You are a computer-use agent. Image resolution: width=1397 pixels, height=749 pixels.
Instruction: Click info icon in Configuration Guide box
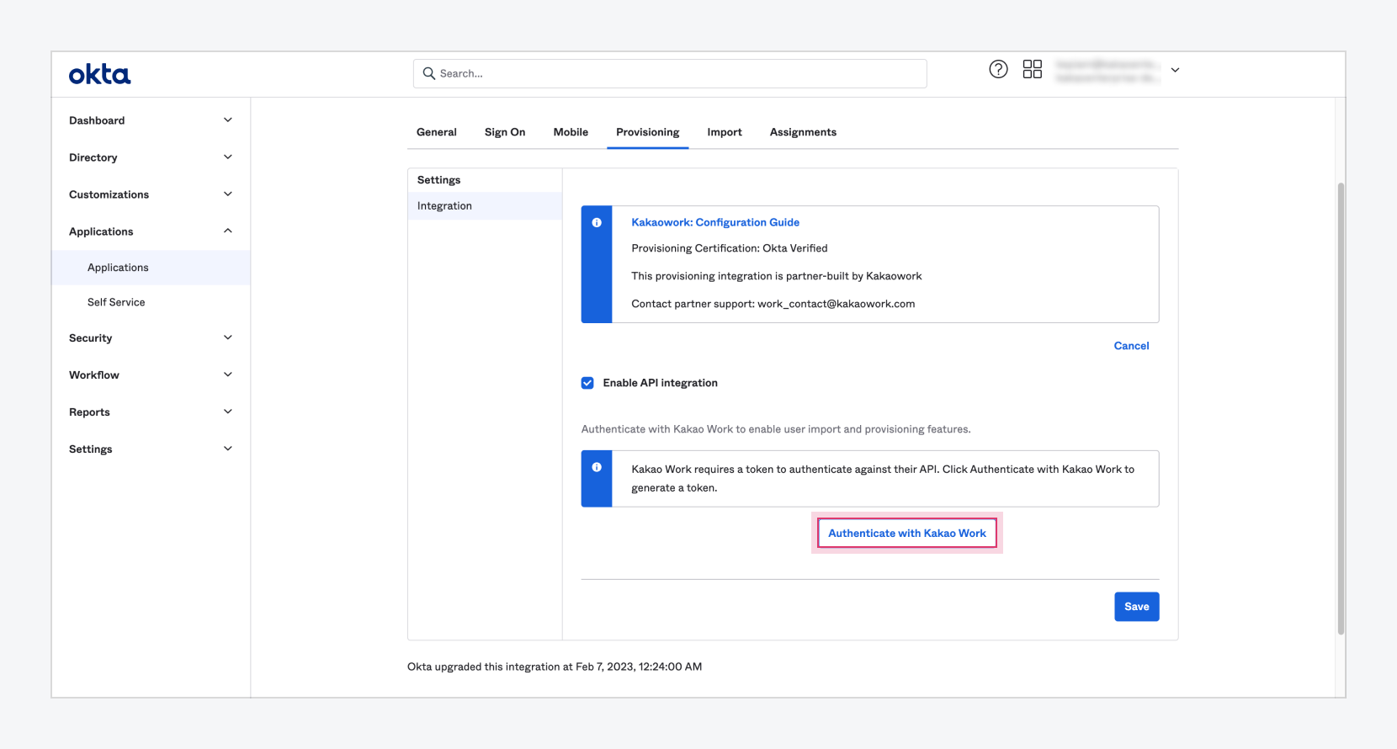pos(597,222)
